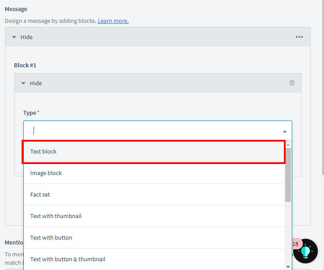Click the Block #1 heading text

click(25, 66)
